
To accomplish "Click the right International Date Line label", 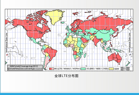I will (129, 43).
